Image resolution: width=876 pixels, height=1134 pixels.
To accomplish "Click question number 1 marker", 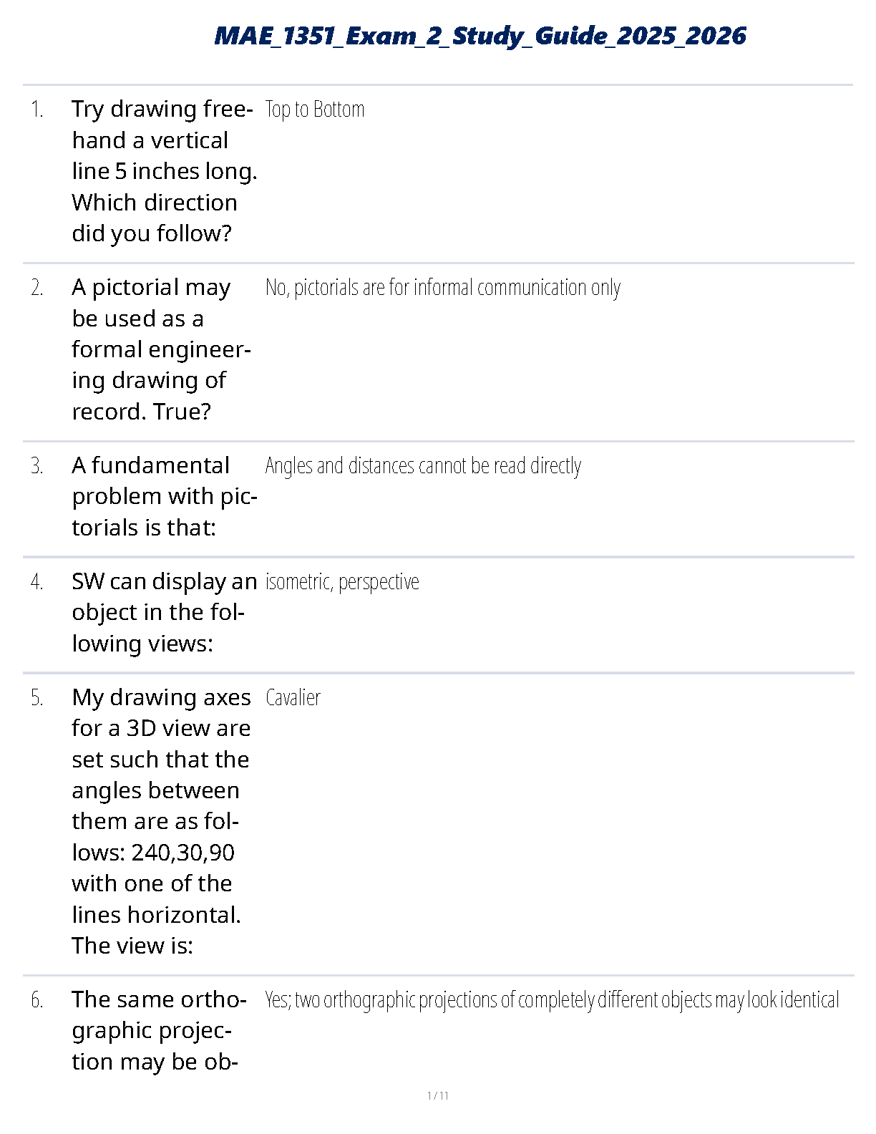I will (37, 110).
